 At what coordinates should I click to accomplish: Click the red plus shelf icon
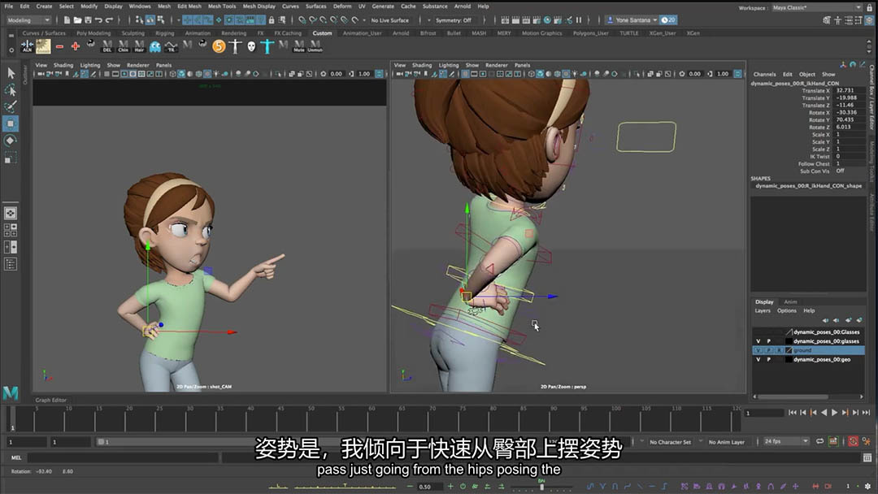pyautogui.click(x=75, y=46)
